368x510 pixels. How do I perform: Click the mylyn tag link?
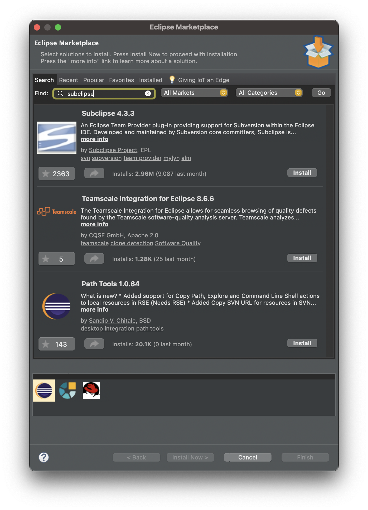[171, 158]
